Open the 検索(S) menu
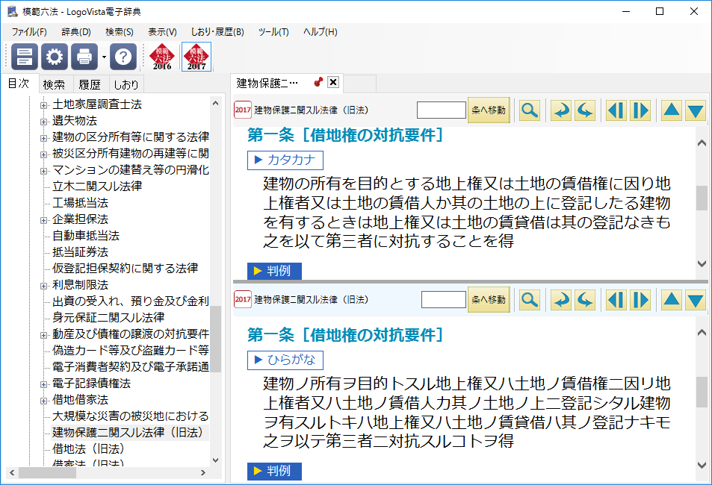 pyautogui.click(x=120, y=32)
